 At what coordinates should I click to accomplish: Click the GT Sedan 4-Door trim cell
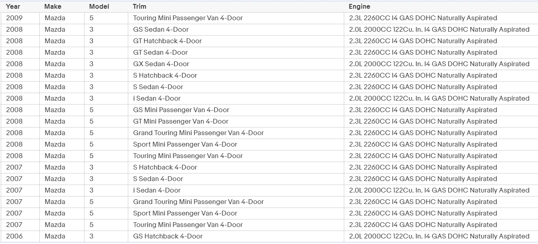(x=160, y=52)
